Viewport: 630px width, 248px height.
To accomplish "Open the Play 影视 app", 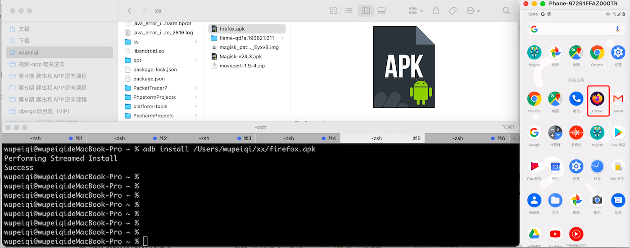I will (x=535, y=169).
